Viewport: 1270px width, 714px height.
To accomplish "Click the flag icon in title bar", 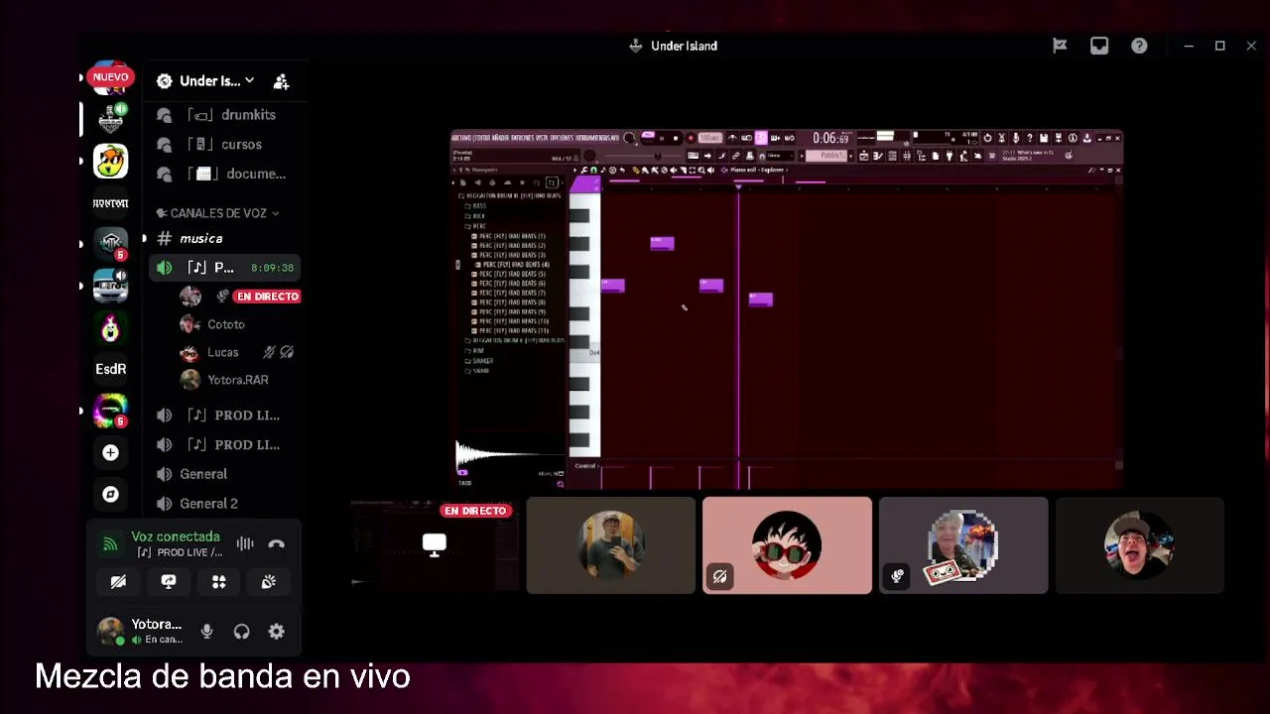I will (1060, 46).
